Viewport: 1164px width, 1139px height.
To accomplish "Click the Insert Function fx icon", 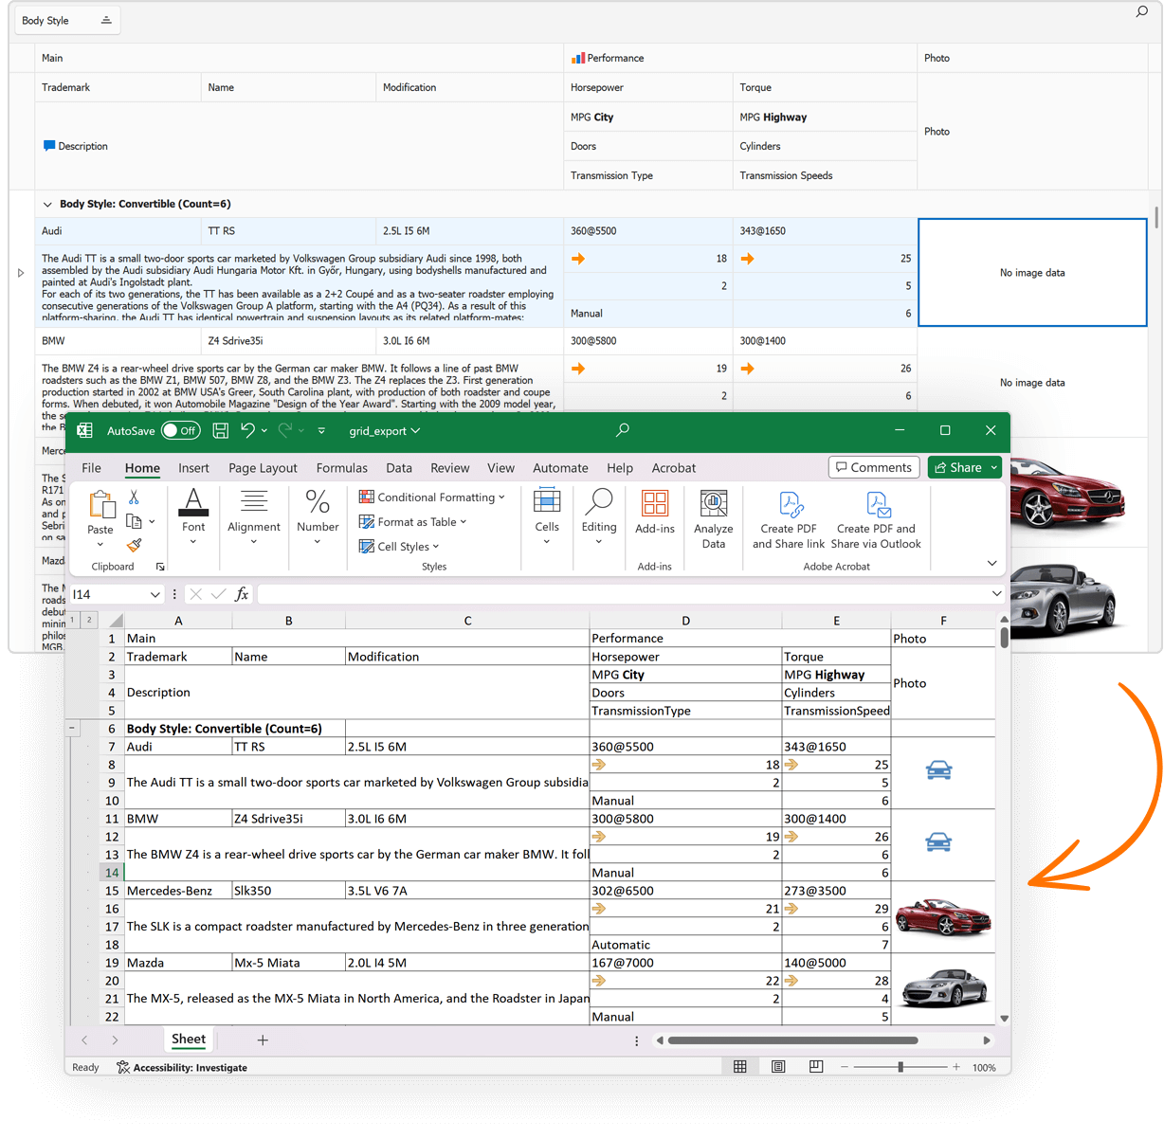I will [x=242, y=593].
